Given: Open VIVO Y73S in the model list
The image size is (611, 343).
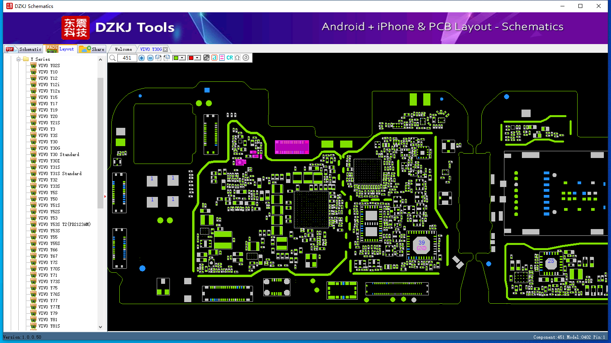Looking at the screenshot, I should (49, 281).
